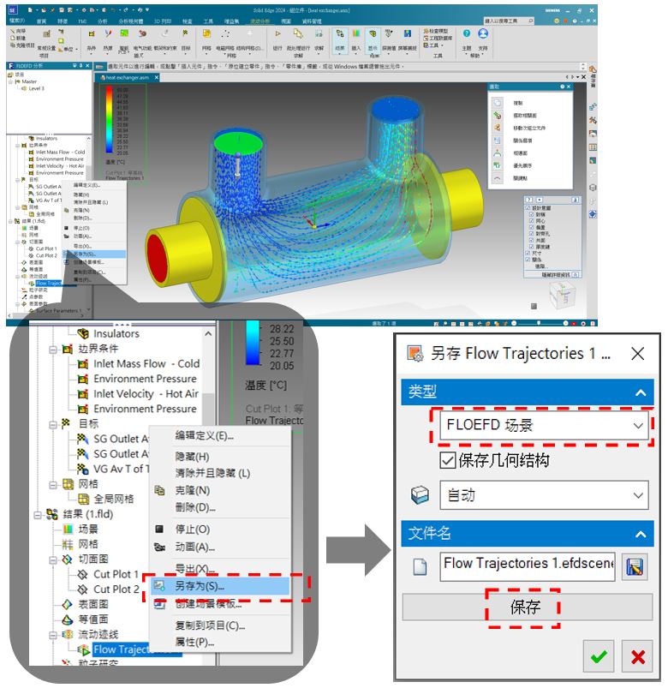This screenshot has height=688, width=668.
Task: Click the 輸入以搜尋工具 search field
Action: coord(509,21)
